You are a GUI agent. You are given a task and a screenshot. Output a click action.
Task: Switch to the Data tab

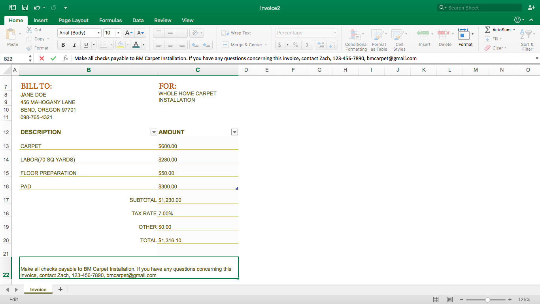click(138, 20)
